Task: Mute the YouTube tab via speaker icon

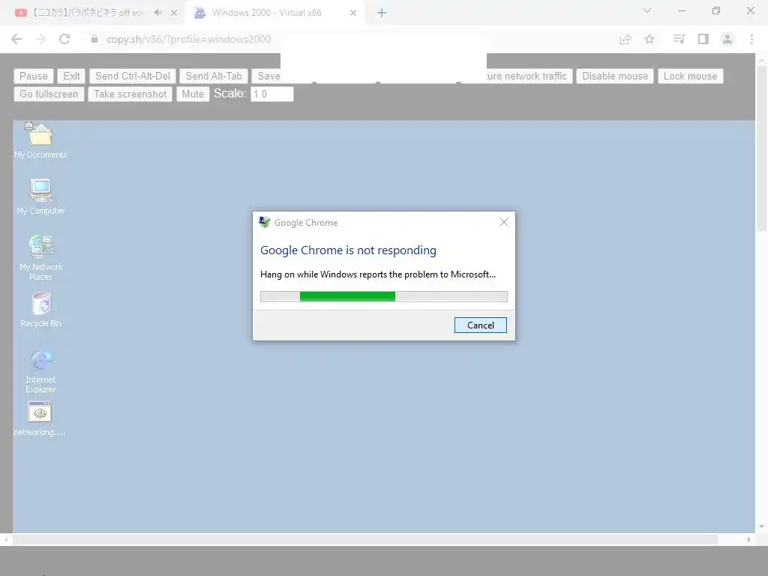Action: click(x=157, y=13)
